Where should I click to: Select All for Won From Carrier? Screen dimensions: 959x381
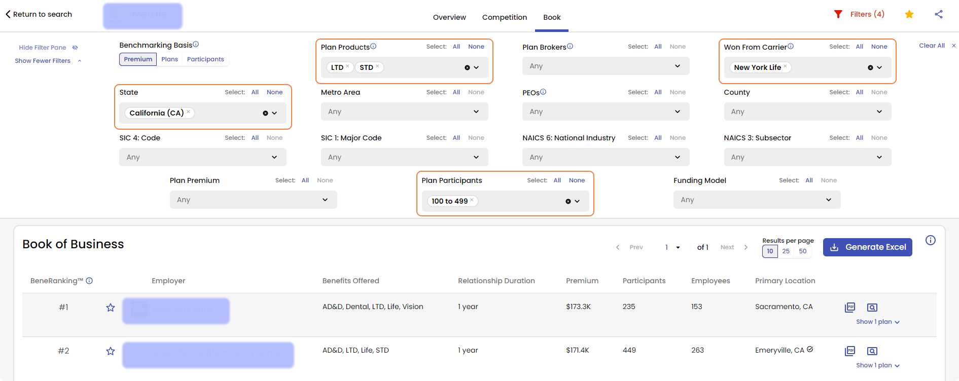click(859, 47)
